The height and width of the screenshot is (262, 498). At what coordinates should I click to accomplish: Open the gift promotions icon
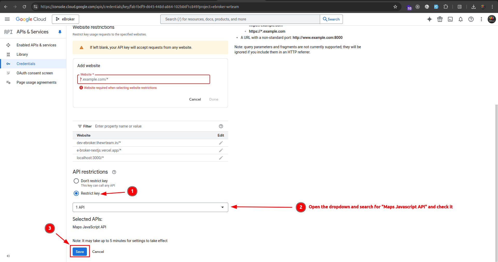coord(440,19)
